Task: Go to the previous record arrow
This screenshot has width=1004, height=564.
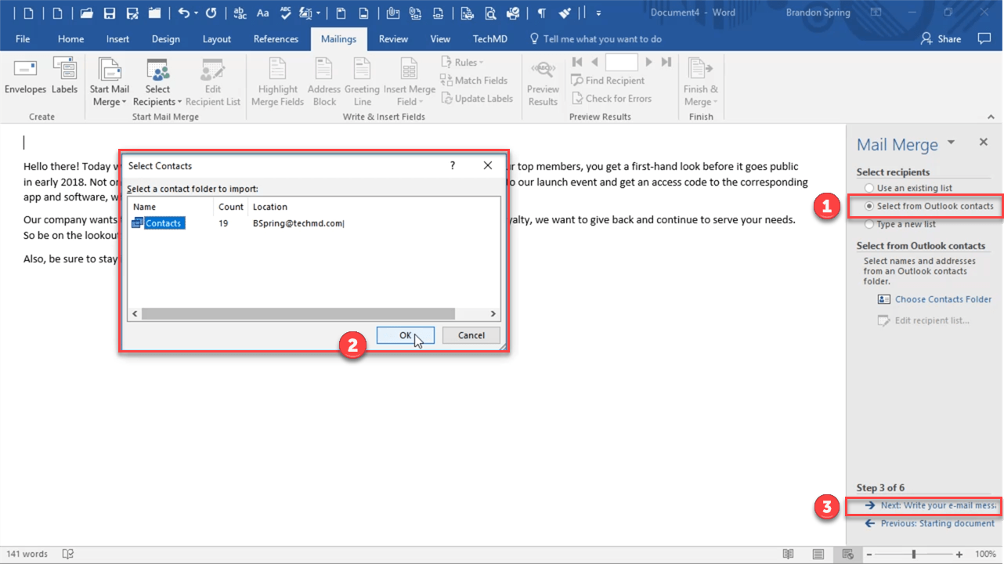Action: tap(594, 62)
